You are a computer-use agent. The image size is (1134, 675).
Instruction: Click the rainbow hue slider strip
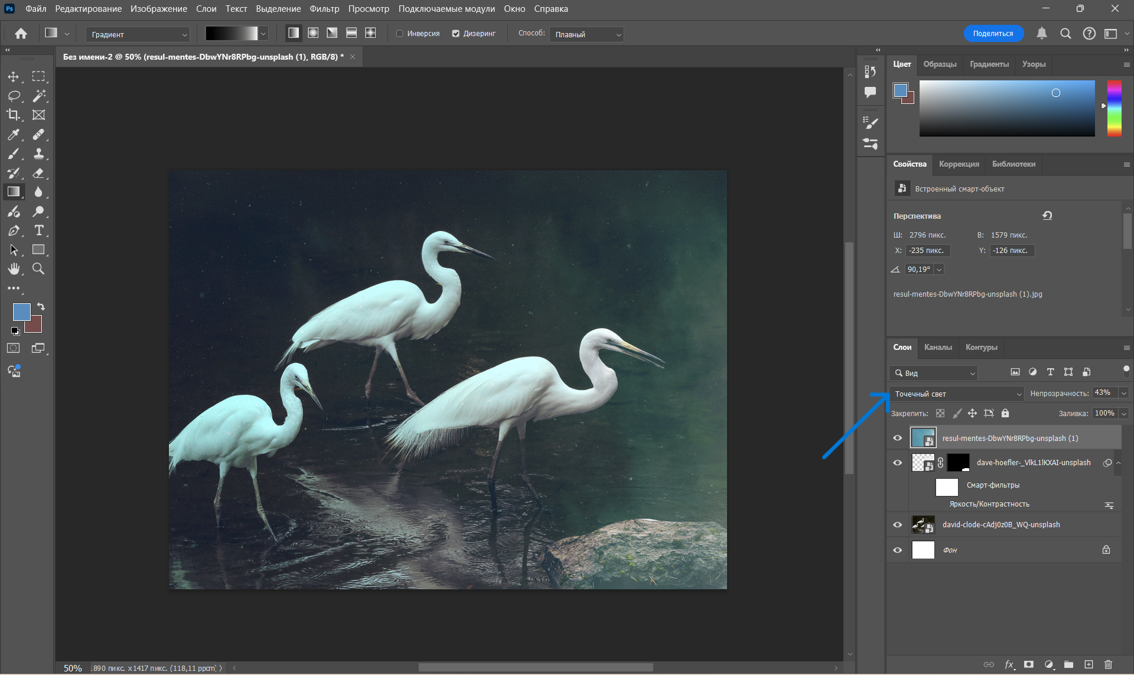[1114, 108]
